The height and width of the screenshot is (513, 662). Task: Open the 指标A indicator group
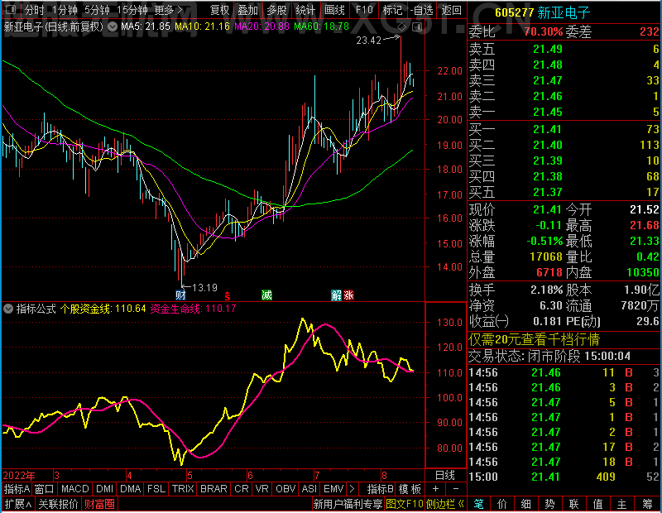coord(17,489)
